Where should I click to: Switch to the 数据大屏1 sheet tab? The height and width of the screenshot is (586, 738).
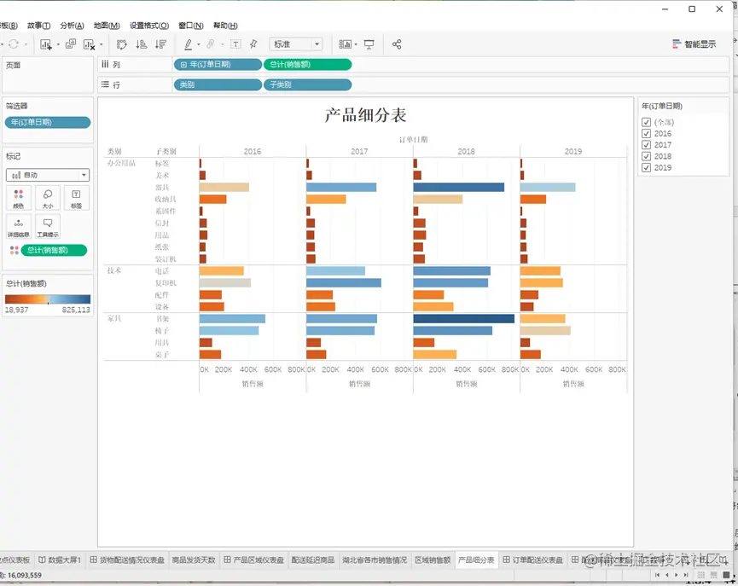pyautogui.click(x=60, y=560)
